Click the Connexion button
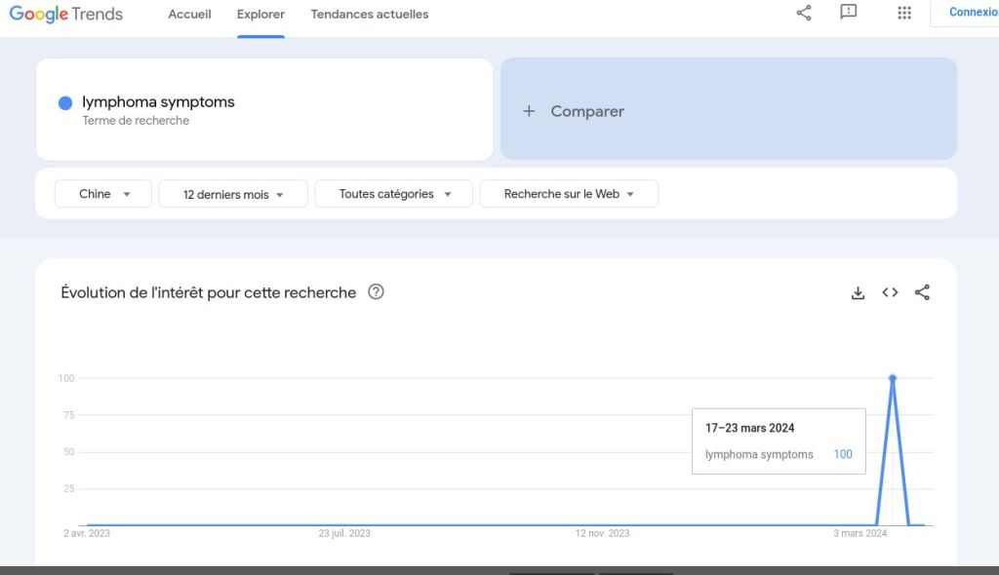Image resolution: width=999 pixels, height=575 pixels. [x=971, y=13]
